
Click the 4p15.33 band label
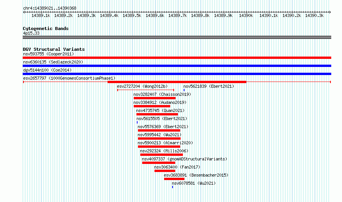(31, 33)
